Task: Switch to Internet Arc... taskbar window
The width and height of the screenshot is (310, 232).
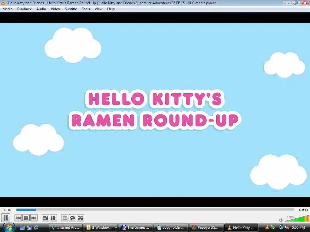Action: [x=66, y=227]
